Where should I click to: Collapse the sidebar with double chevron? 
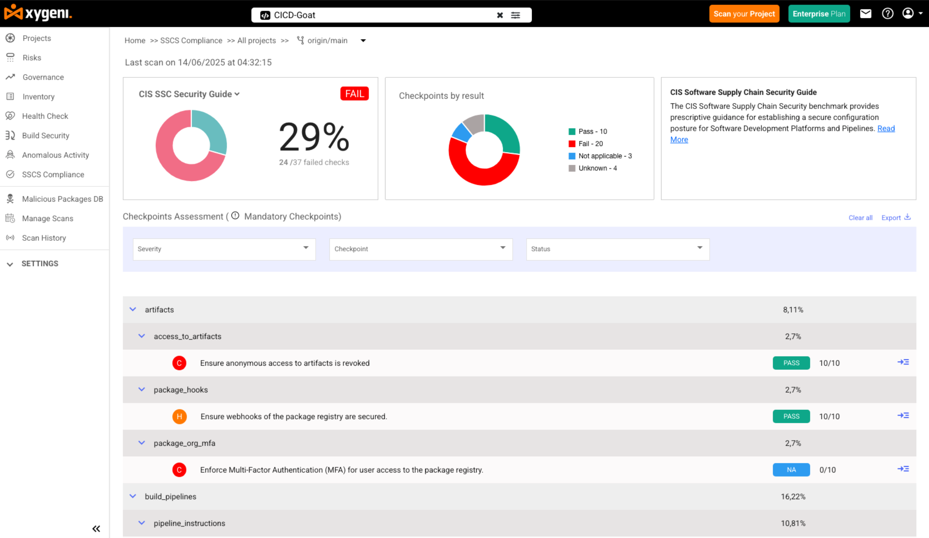click(96, 529)
